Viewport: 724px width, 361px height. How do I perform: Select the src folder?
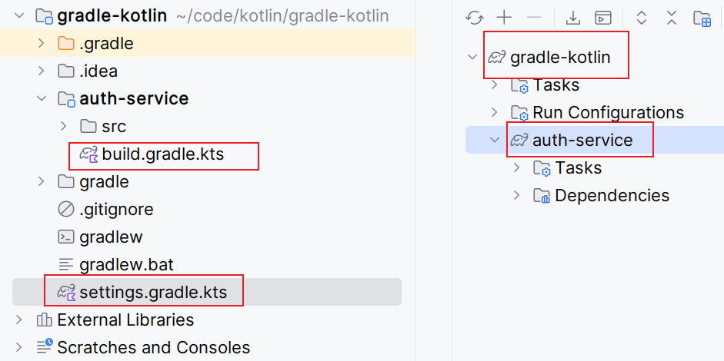tap(113, 127)
